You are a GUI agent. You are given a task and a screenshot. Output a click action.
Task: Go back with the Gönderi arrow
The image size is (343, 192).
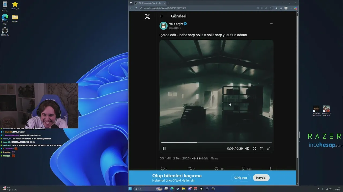(x=162, y=16)
